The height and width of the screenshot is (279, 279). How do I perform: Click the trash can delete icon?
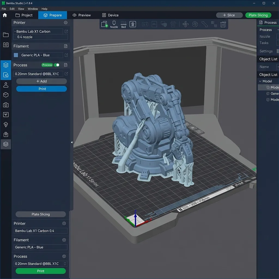point(223,24)
